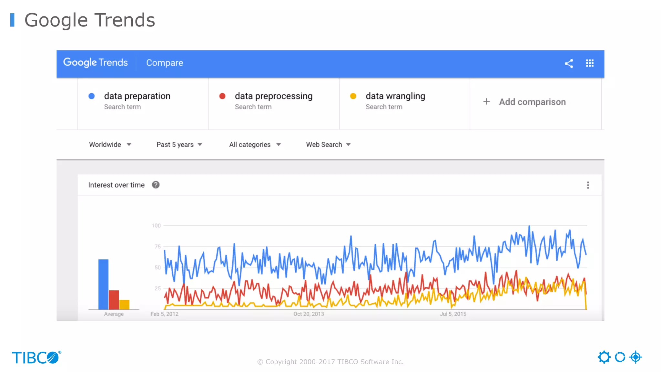Viewport: 661px width, 372px height.
Task: Click the 100 value on y-axis
Action: [156, 226]
